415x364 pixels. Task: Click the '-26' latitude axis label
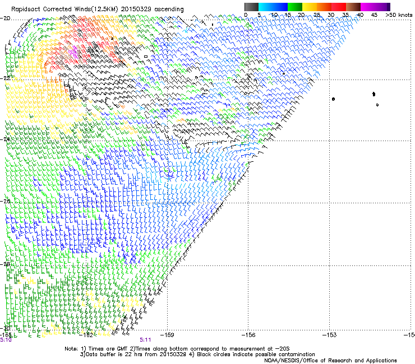point(5,201)
